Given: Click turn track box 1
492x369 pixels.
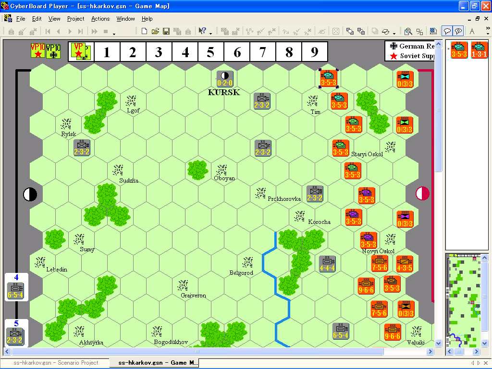Looking at the screenshot, I should pyautogui.click(x=107, y=52).
